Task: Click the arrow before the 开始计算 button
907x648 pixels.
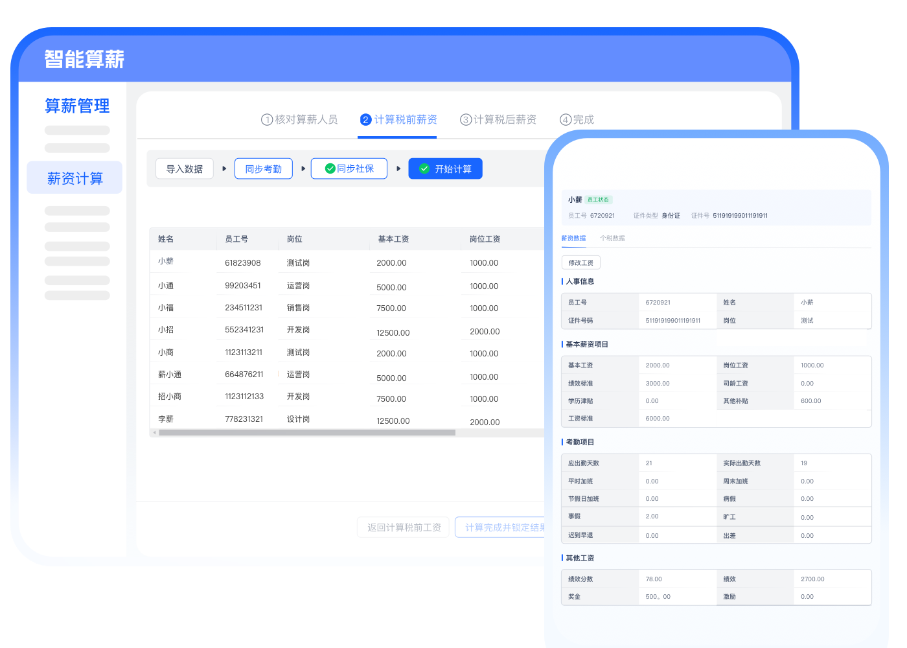Action: pyautogui.click(x=398, y=168)
